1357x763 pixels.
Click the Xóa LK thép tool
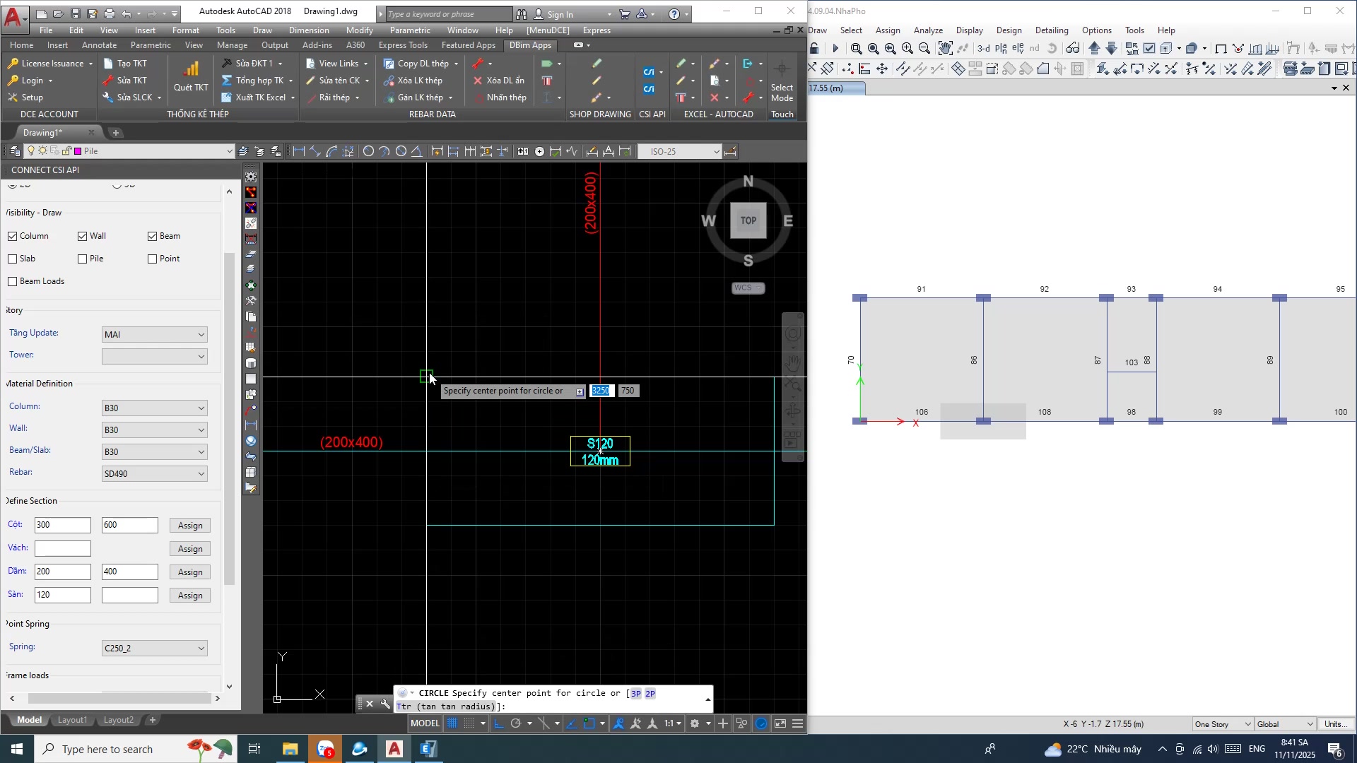[x=413, y=81]
